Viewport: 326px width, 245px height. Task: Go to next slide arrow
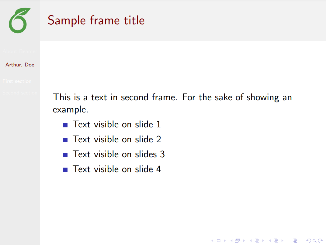225,241
